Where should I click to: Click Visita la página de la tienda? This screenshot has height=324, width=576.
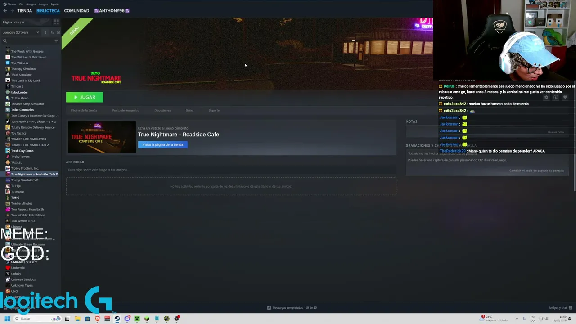coord(163,145)
